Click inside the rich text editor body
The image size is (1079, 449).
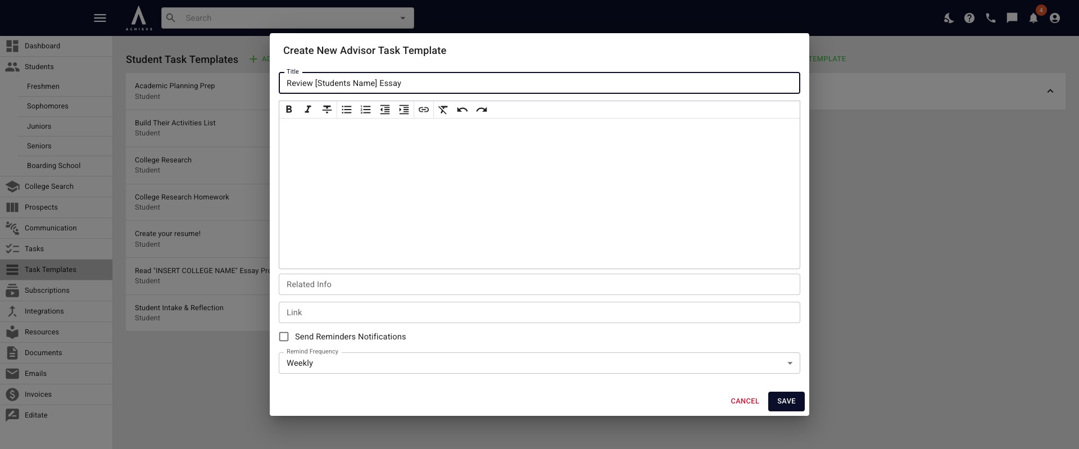(x=539, y=193)
